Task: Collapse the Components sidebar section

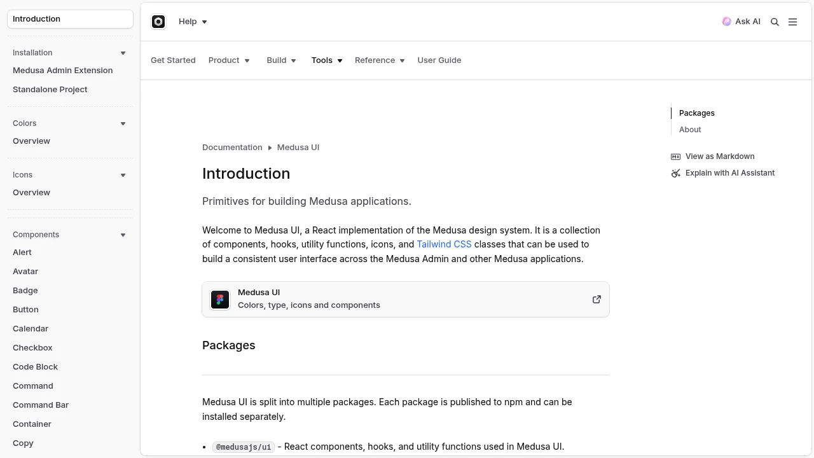Action: 123,235
